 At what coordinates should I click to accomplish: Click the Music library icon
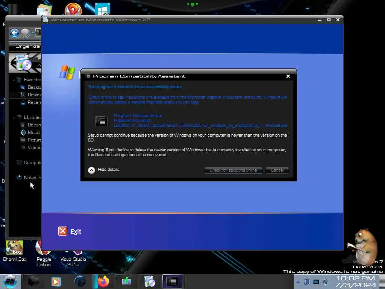pyautogui.click(x=23, y=132)
